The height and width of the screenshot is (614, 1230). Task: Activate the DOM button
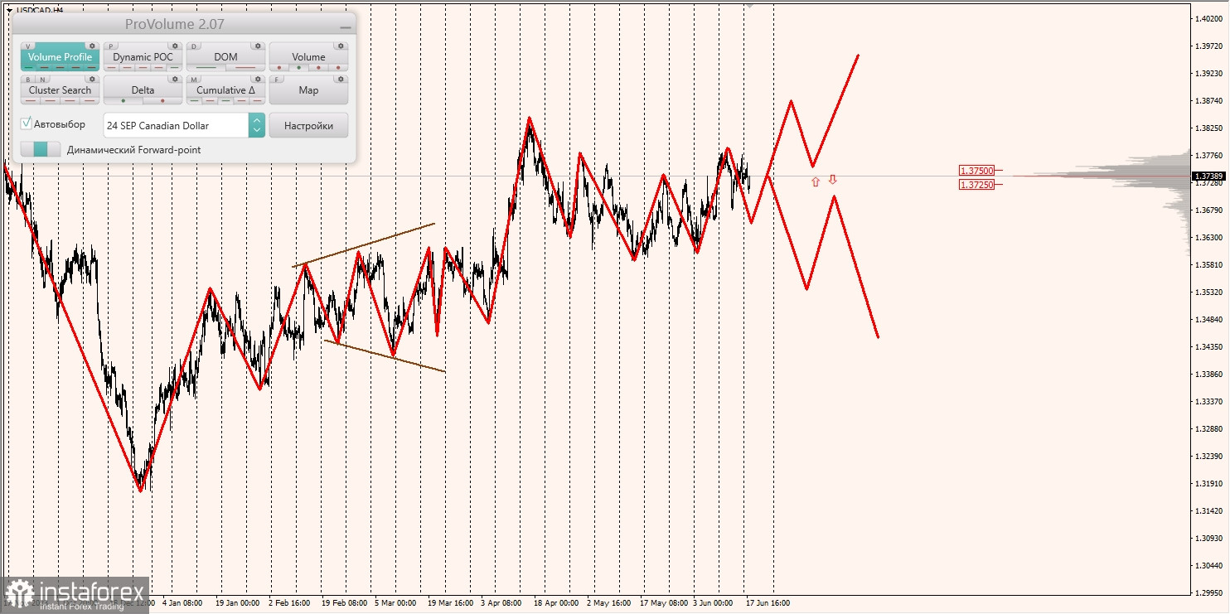[225, 56]
